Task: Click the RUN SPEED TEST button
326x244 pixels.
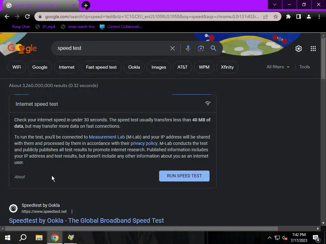Action: [x=184, y=176]
